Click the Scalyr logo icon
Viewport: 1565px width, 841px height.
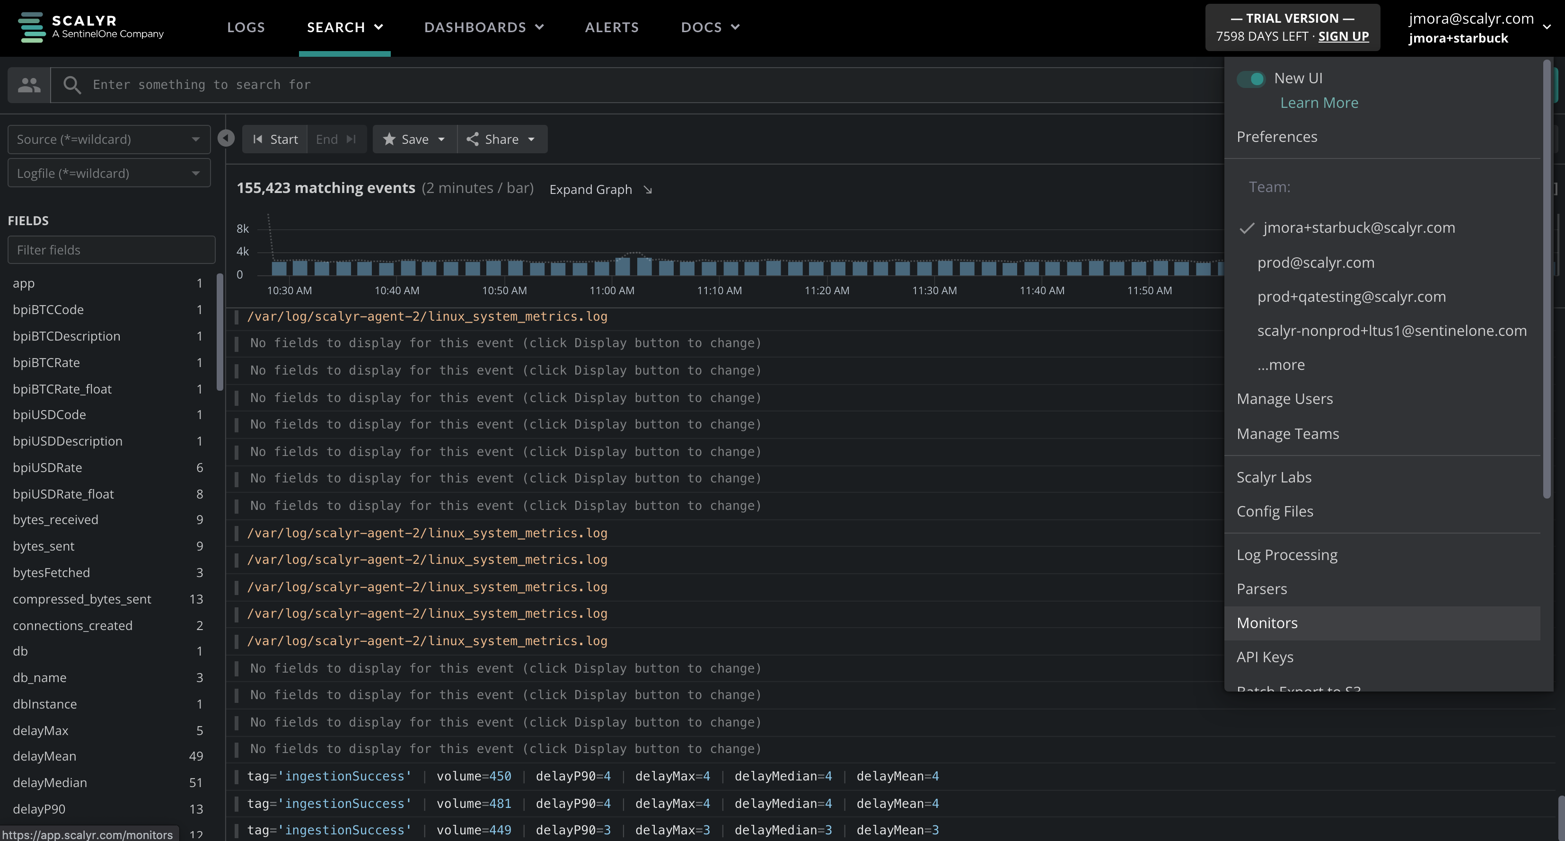click(32, 27)
